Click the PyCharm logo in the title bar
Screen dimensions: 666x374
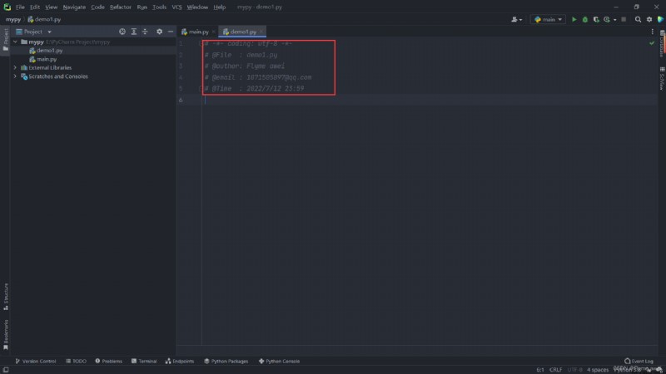click(7, 7)
